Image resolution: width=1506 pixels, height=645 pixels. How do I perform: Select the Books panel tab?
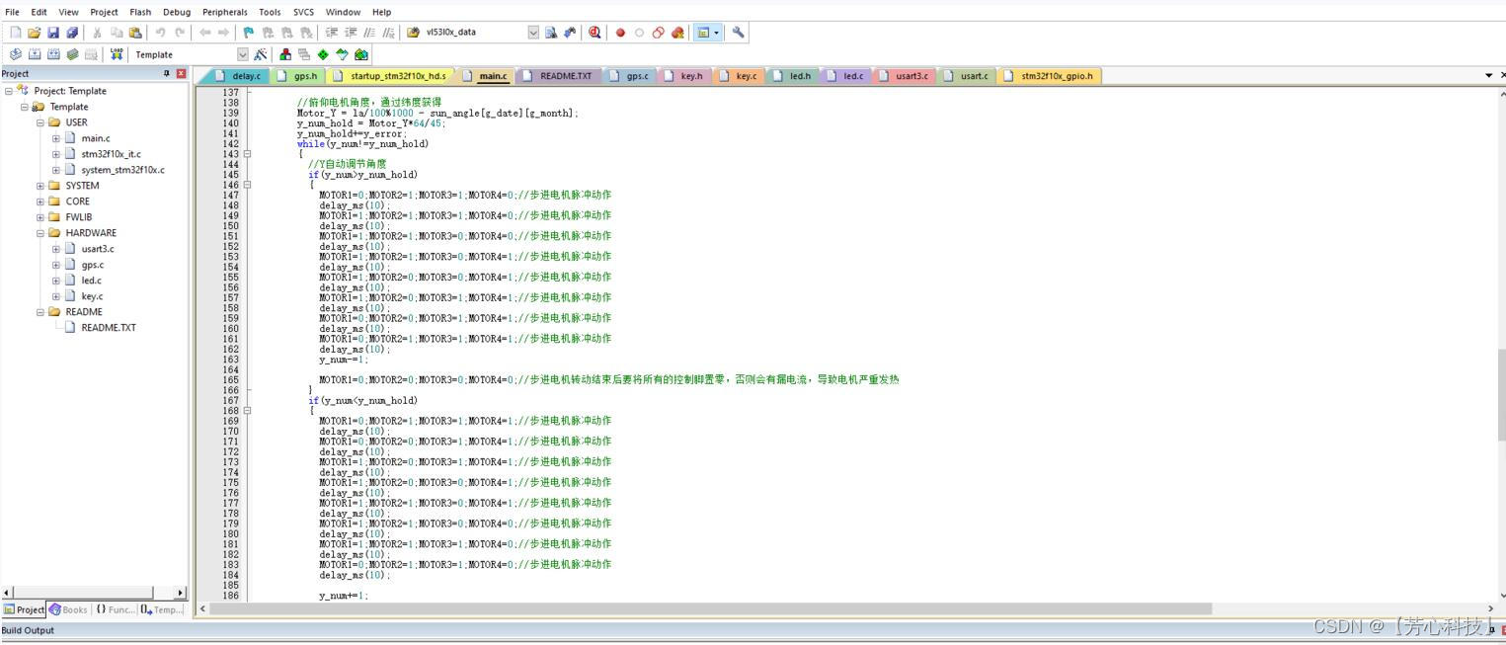[x=68, y=609]
